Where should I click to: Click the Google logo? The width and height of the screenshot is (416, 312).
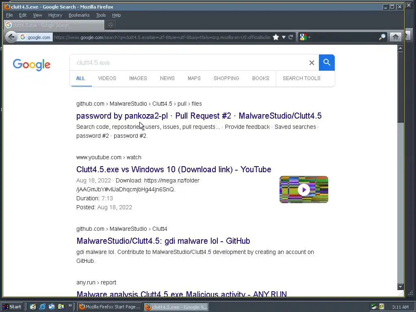point(32,65)
